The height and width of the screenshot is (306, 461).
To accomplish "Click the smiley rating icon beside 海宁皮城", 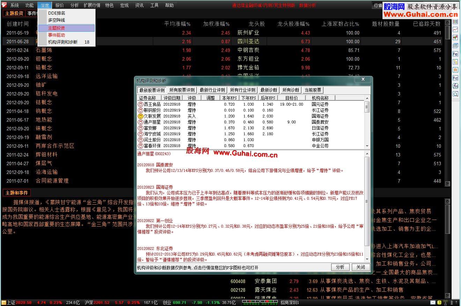I will coord(140,134).
